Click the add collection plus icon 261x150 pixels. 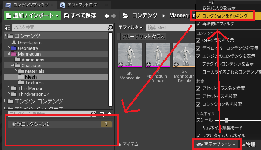coord(110,114)
